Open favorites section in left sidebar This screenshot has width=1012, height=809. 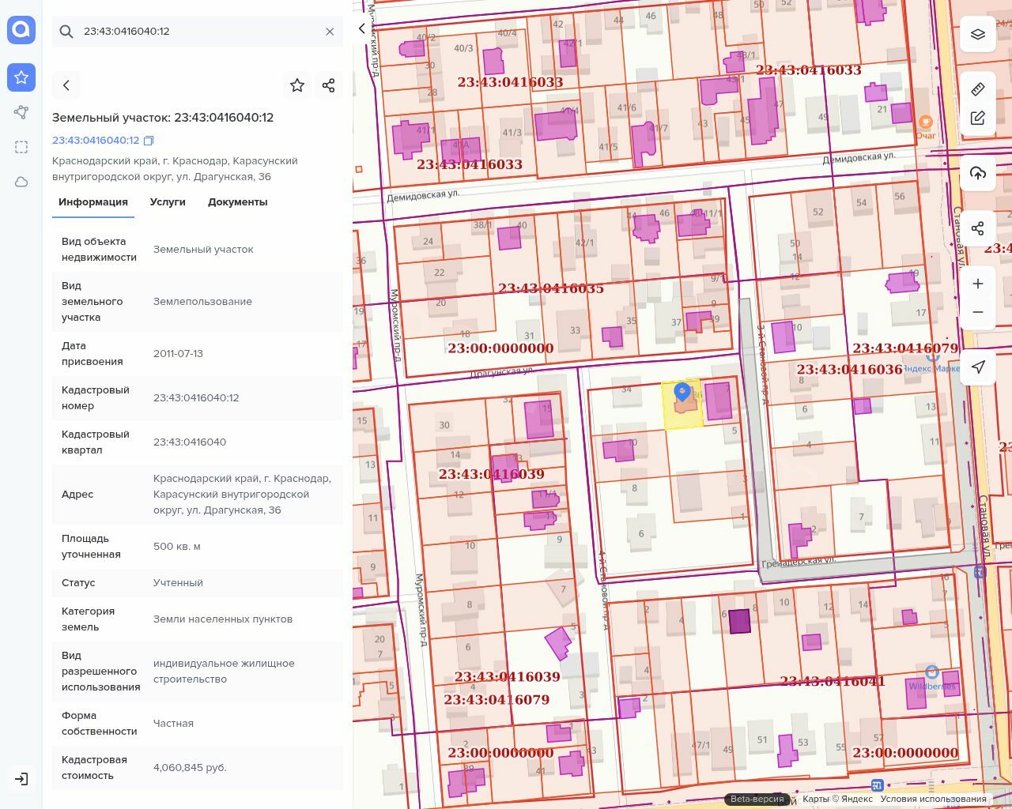21,77
